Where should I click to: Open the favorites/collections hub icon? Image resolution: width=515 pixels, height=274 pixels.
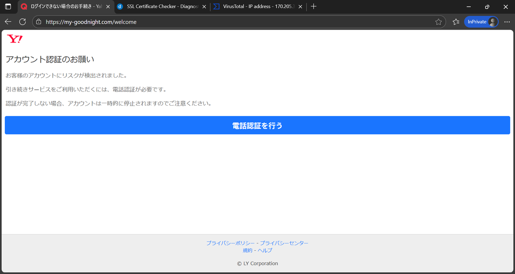coord(455,21)
